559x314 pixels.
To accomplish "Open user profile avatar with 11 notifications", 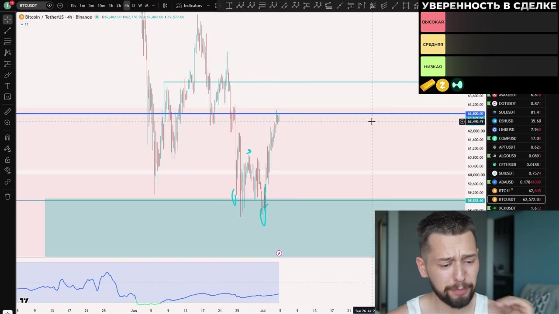I will pyautogui.click(x=7, y=5).
